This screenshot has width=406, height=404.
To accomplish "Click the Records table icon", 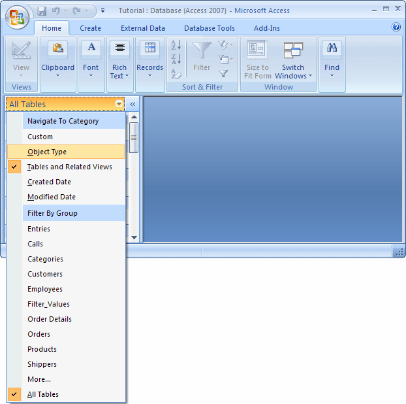I will 150,48.
